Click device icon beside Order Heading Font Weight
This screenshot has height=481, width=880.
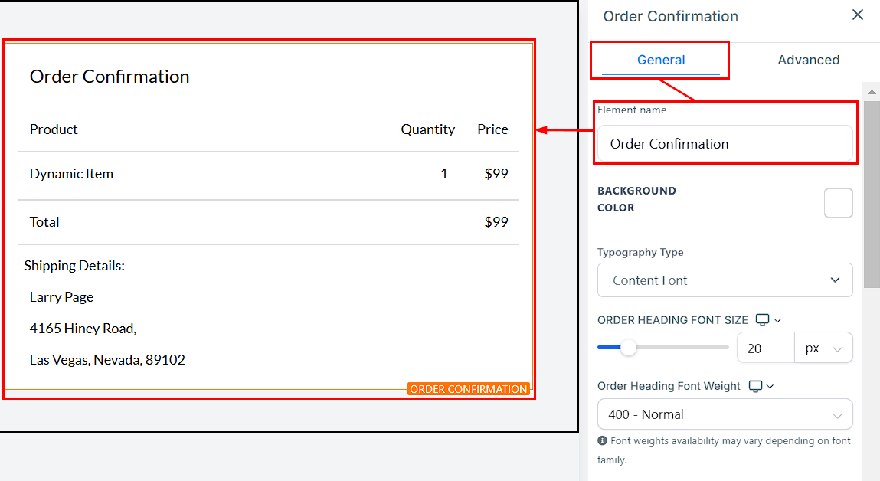[x=755, y=386]
